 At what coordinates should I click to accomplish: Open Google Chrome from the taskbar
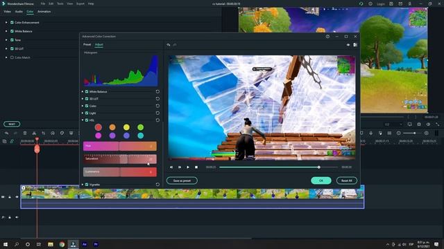click(62, 244)
